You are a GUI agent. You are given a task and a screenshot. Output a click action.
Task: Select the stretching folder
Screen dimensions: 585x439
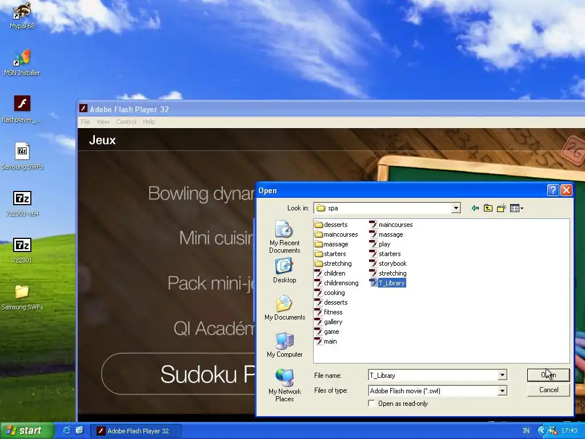[333, 264]
